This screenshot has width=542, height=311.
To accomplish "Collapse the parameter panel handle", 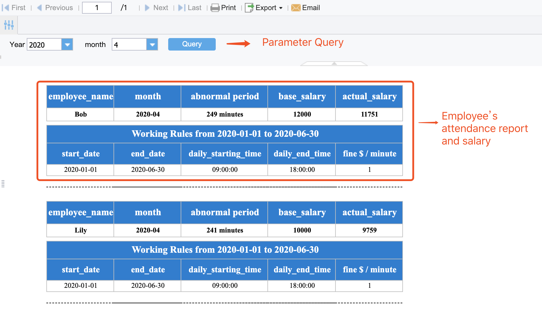I will click(x=334, y=63).
